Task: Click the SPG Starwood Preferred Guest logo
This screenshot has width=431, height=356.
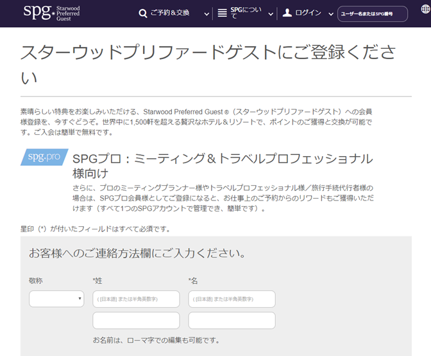Action: tap(52, 13)
